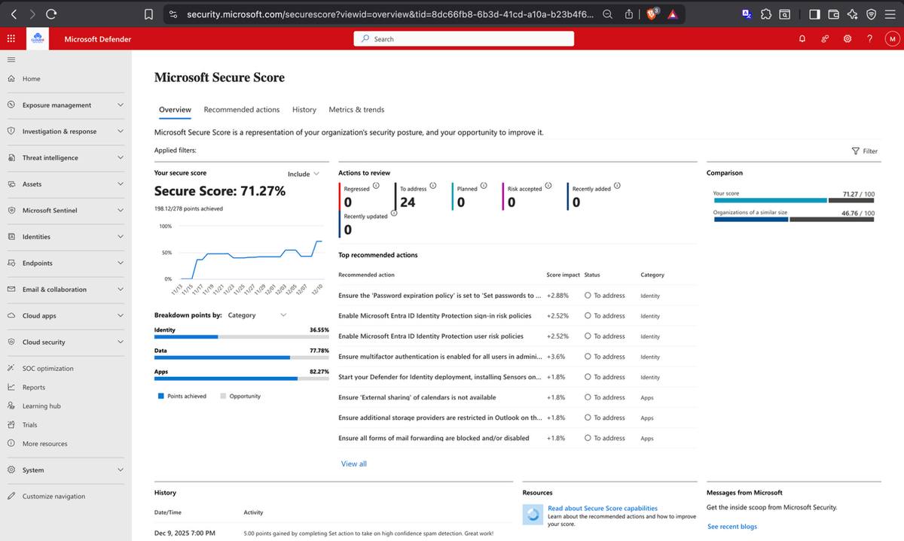This screenshot has width=904, height=541.
Task: Click the Brave Rewards triangle icon
Action: pos(673,14)
